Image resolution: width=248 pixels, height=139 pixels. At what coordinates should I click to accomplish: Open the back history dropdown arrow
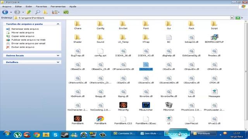[11, 12]
